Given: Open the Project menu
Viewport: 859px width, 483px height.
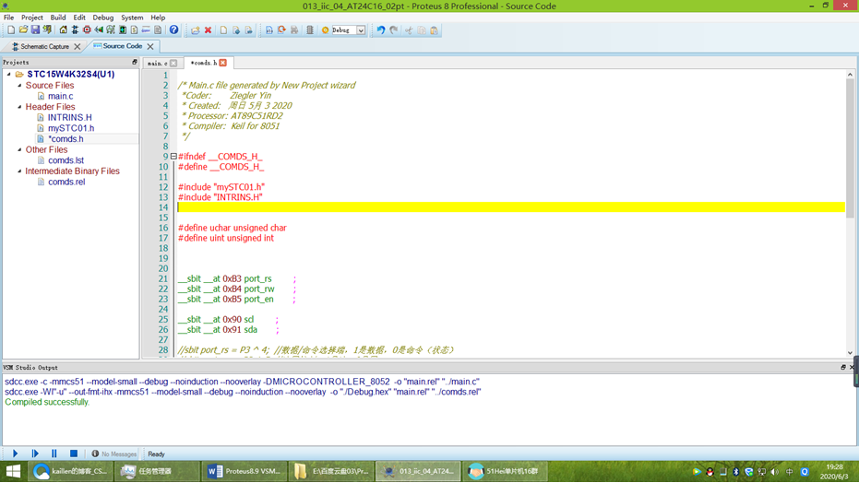Looking at the screenshot, I should point(31,18).
